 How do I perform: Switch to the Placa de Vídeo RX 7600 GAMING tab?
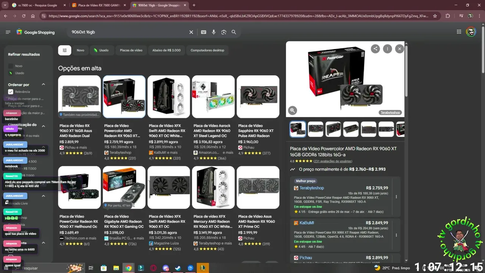coord(99,5)
